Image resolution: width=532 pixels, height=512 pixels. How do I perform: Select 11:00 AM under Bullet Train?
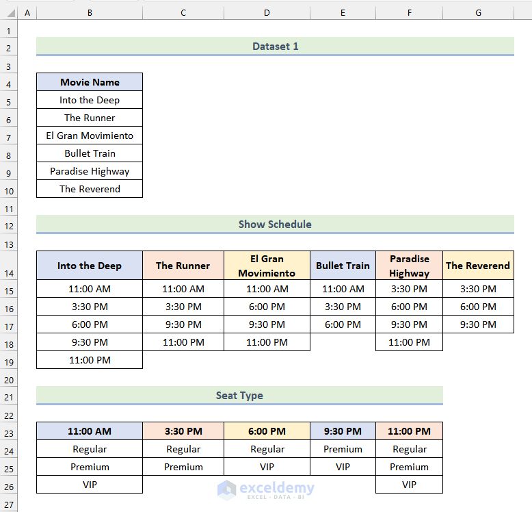point(343,289)
